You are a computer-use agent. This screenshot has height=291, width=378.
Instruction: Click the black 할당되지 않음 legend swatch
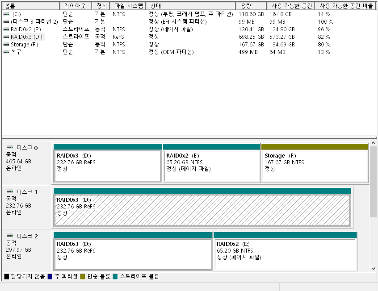coord(7,277)
